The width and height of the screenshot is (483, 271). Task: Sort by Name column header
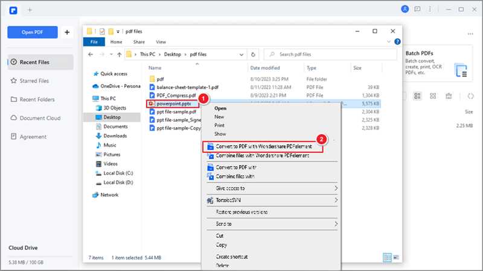tap(155, 68)
